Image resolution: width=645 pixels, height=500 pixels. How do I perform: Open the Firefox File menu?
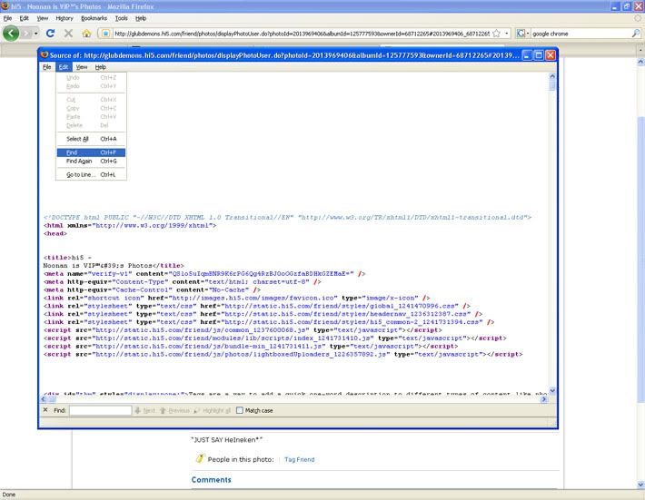[7, 18]
